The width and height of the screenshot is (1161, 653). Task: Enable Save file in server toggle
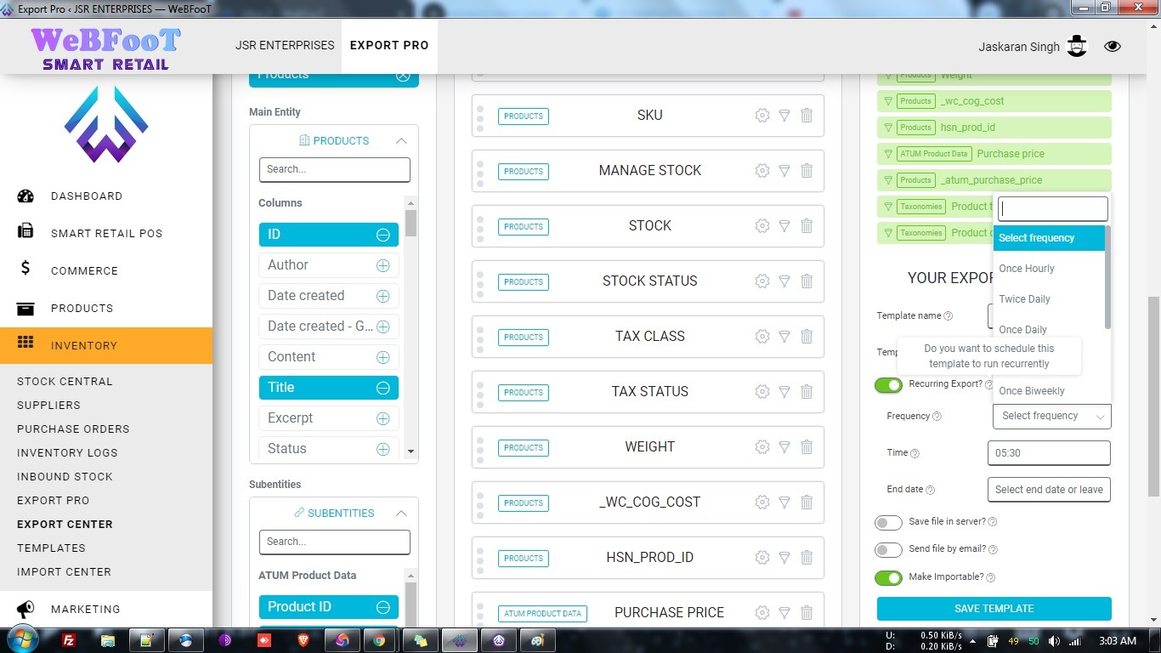click(x=888, y=523)
